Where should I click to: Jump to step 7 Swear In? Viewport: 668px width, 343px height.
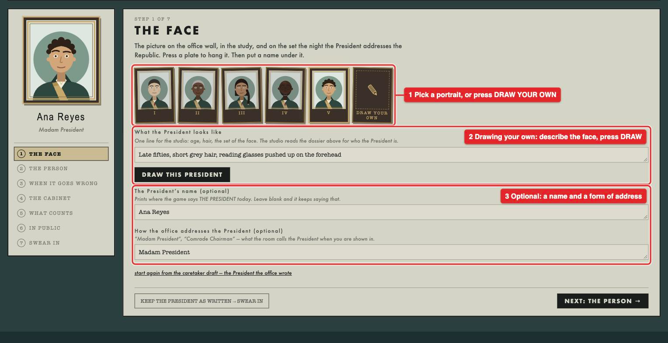point(61,243)
